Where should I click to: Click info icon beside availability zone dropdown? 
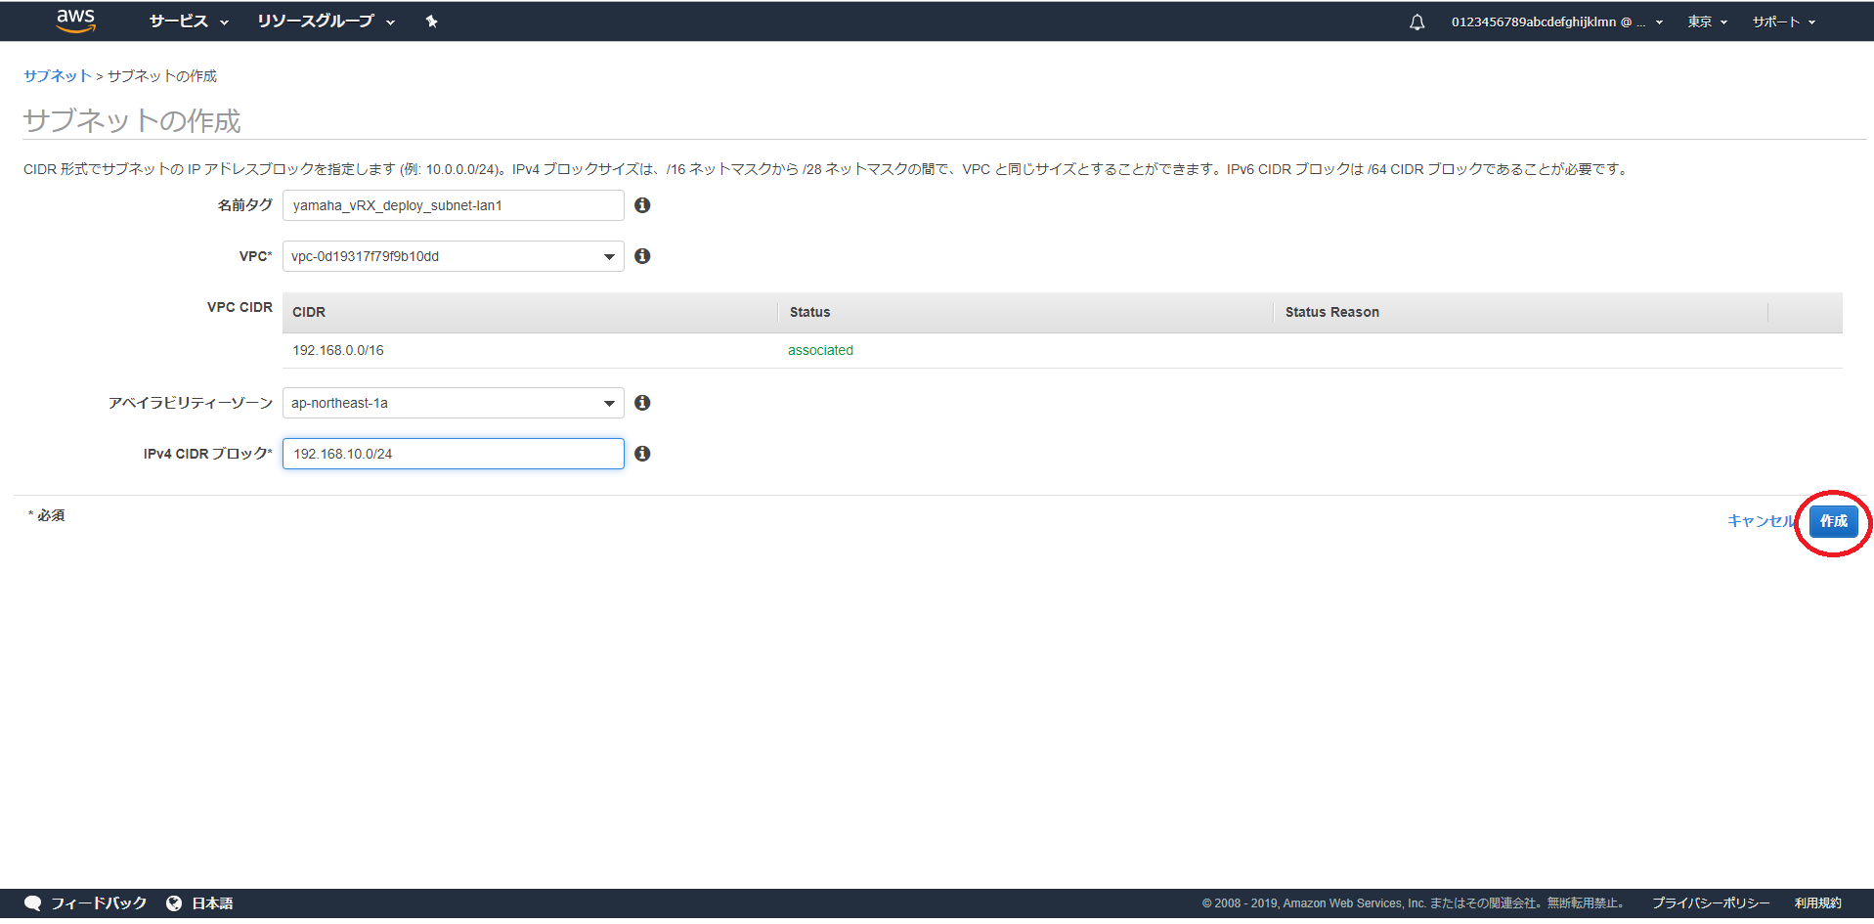click(642, 403)
